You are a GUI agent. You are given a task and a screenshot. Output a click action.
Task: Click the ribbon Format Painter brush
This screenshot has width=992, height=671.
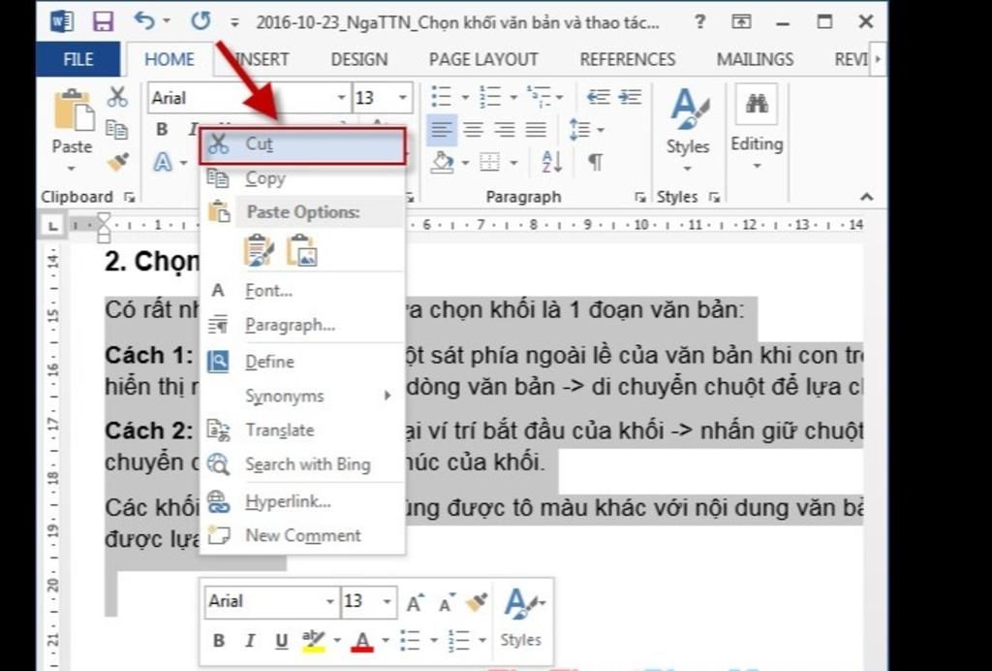[117, 162]
